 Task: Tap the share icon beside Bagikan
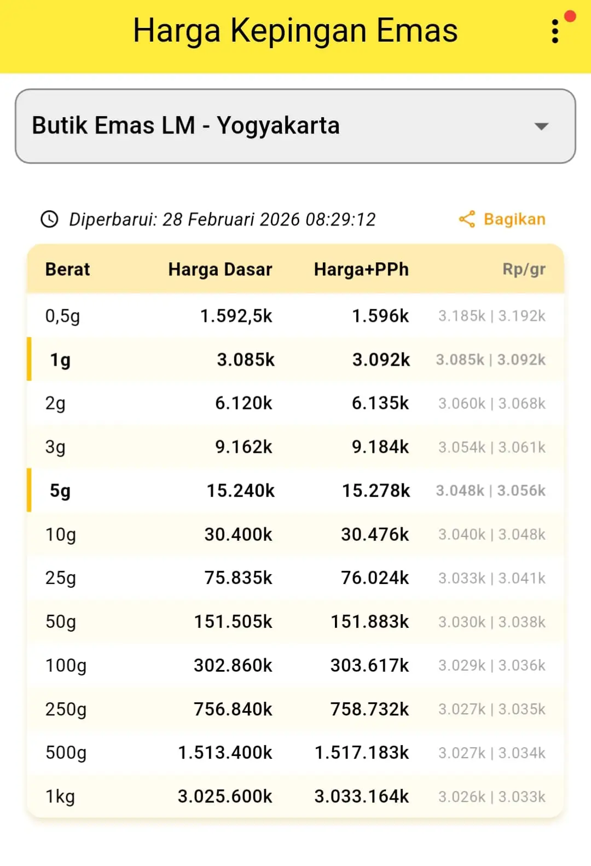click(467, 220)
